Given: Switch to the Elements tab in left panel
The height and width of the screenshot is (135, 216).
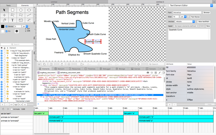Looking at the screenshot, I should (x=25, y=6).
